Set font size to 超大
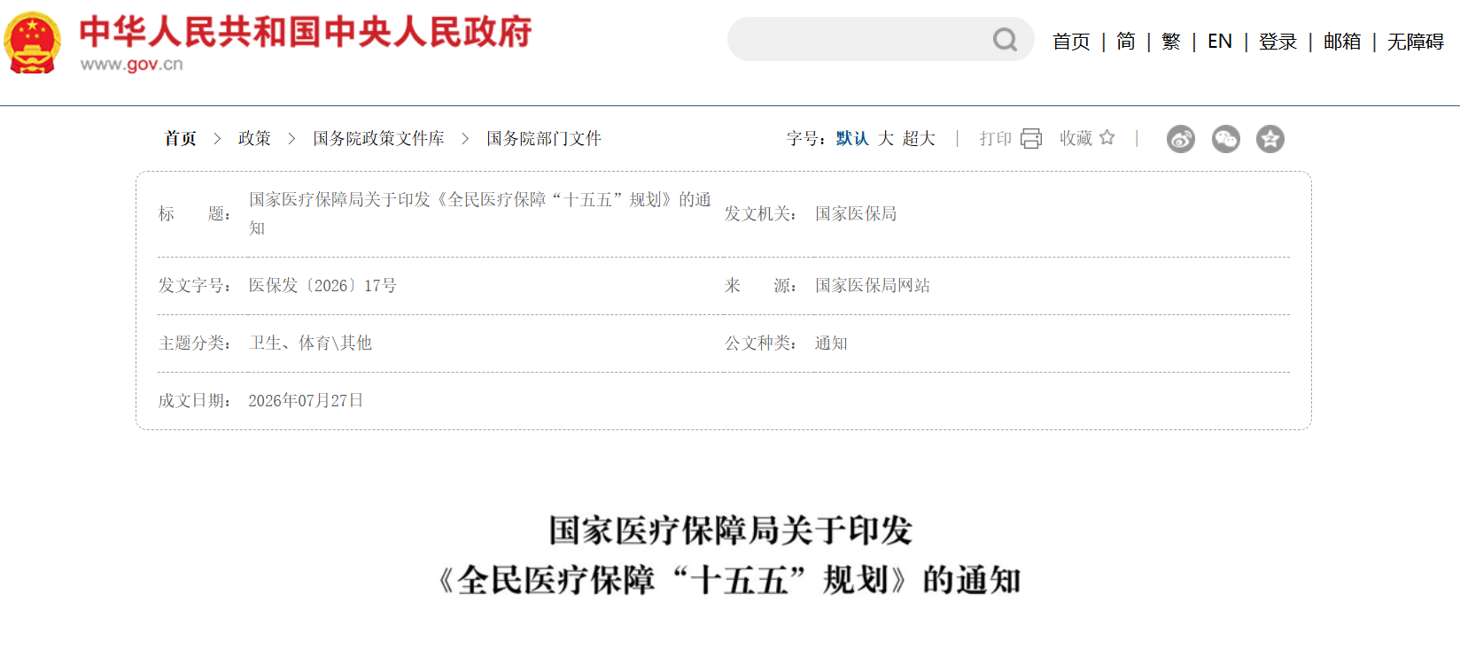Viewport: 1460px width, 648px height. 919,138
